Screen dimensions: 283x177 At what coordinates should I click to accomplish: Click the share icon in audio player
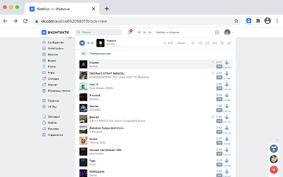[x=229, y=43]
